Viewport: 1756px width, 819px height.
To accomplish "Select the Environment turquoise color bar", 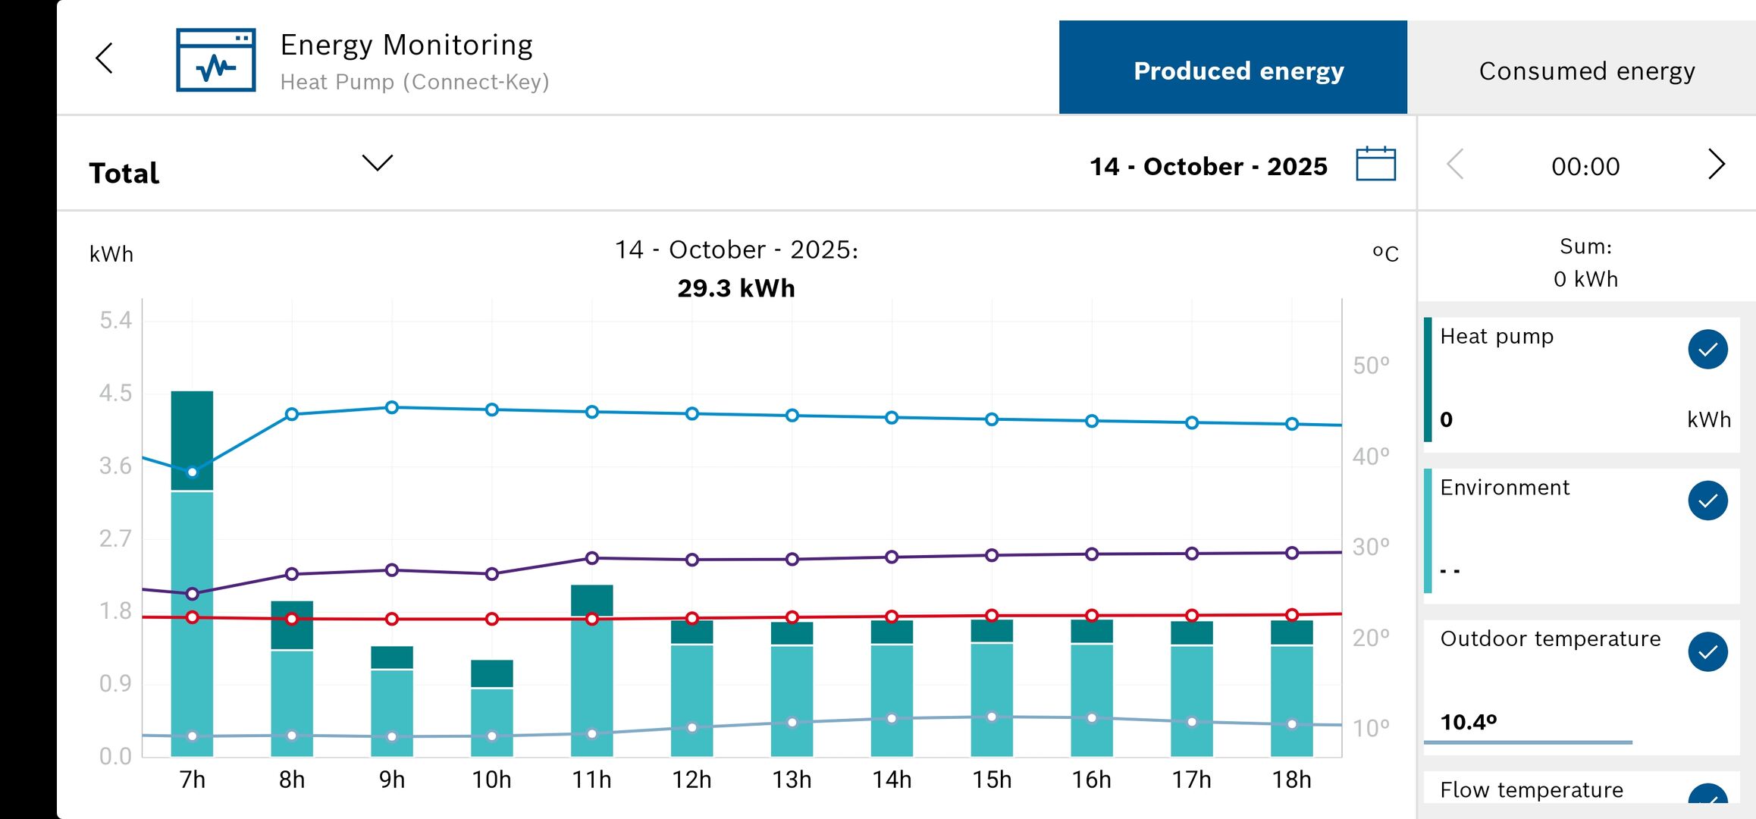I will click(x=1428, y=531).
